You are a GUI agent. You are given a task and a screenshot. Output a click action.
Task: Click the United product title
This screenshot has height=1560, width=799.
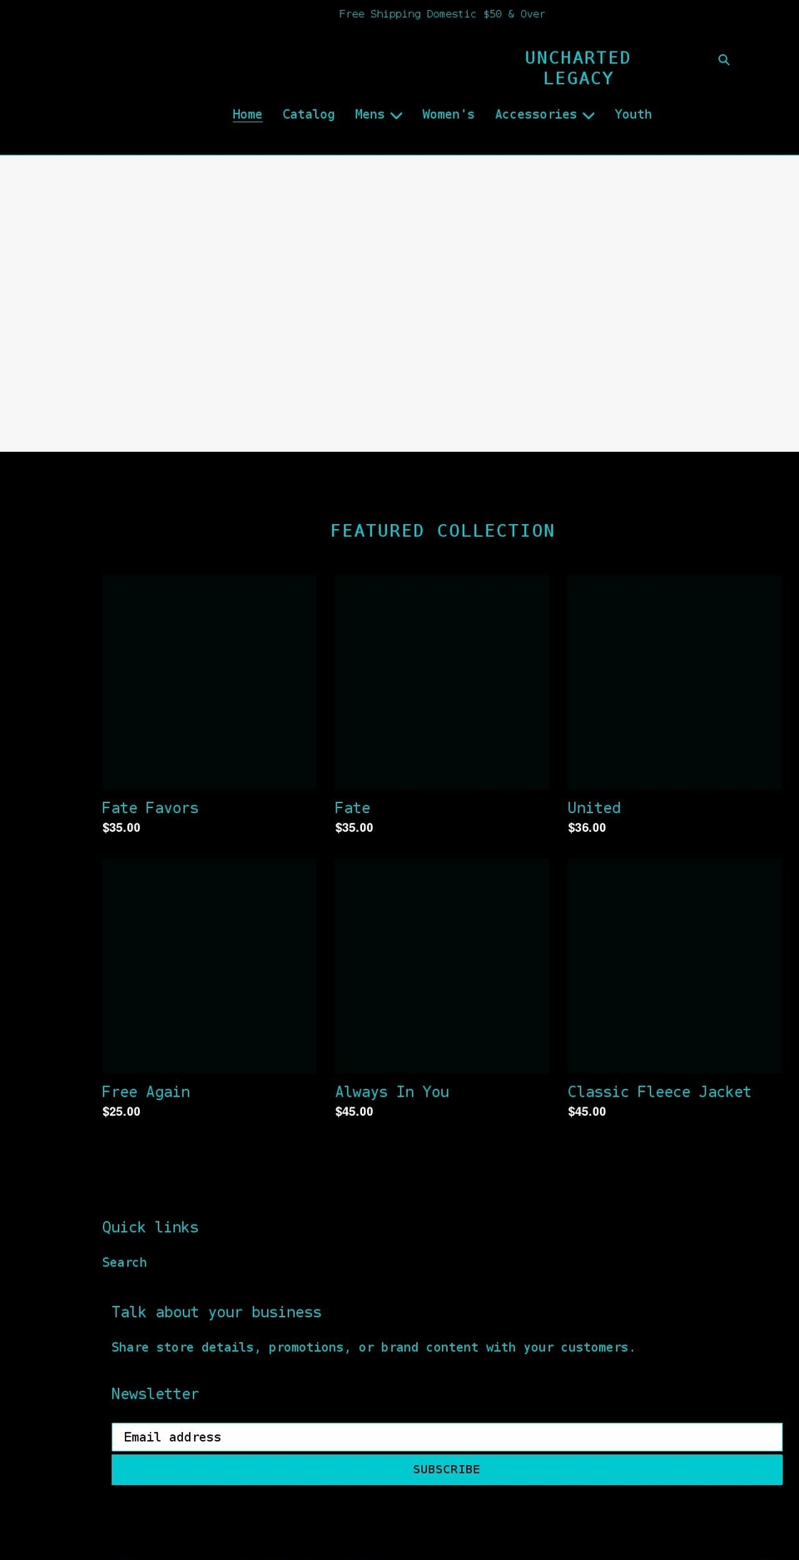[x=594, y=808]
